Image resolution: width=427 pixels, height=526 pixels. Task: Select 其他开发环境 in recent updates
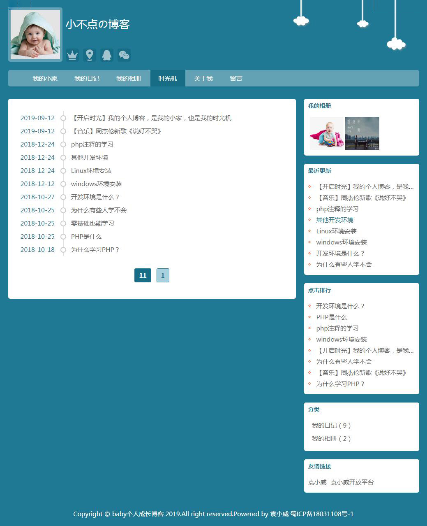click(x=335, y=220)
